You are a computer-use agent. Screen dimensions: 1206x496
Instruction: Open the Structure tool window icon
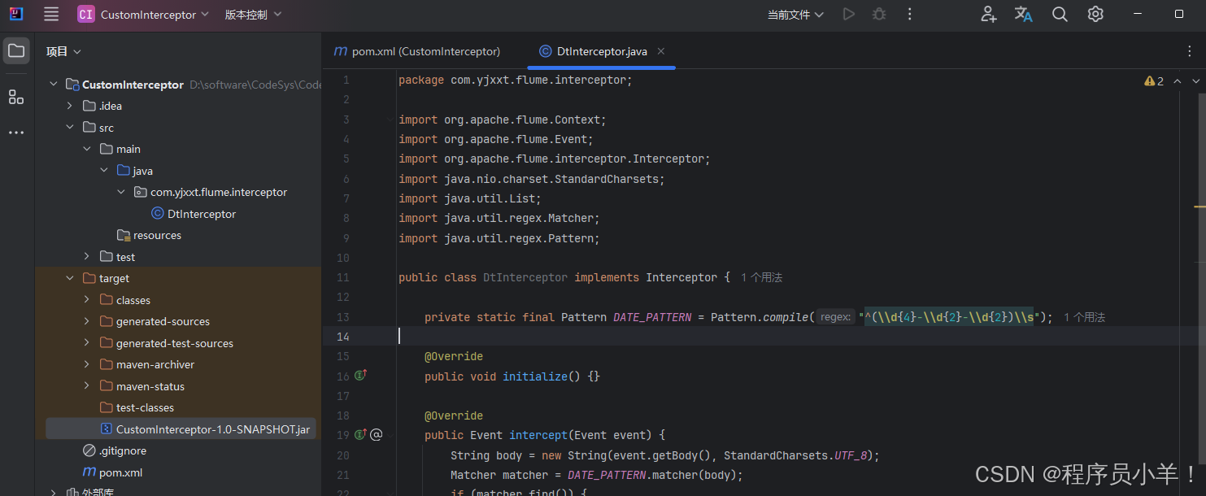(x=16, y=98)
